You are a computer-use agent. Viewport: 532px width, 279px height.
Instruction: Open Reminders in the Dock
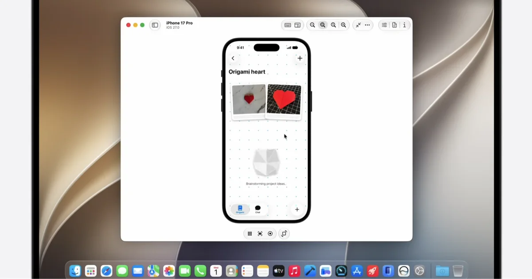click(247, 271)
